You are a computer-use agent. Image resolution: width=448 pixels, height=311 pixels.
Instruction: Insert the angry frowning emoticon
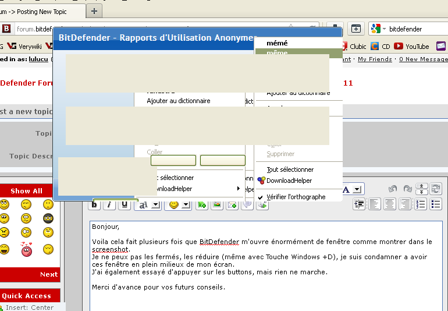tap(4, 232)
